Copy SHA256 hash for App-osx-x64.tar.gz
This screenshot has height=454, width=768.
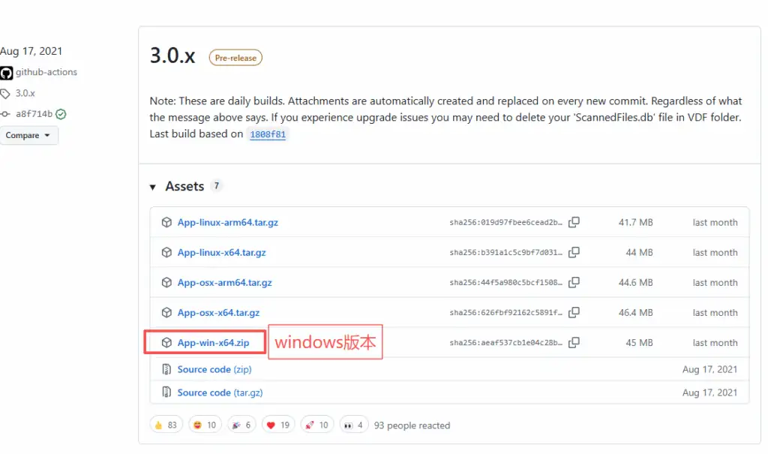coord(574,313)
